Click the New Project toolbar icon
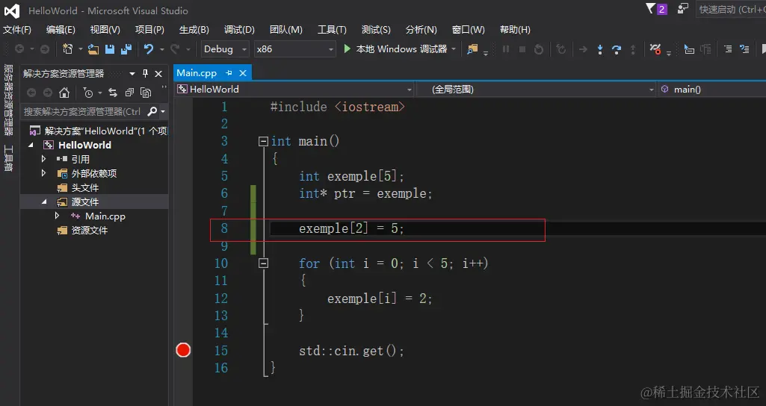Image resolution: width=766 pixels, height=406 pixels. [67, 49]
